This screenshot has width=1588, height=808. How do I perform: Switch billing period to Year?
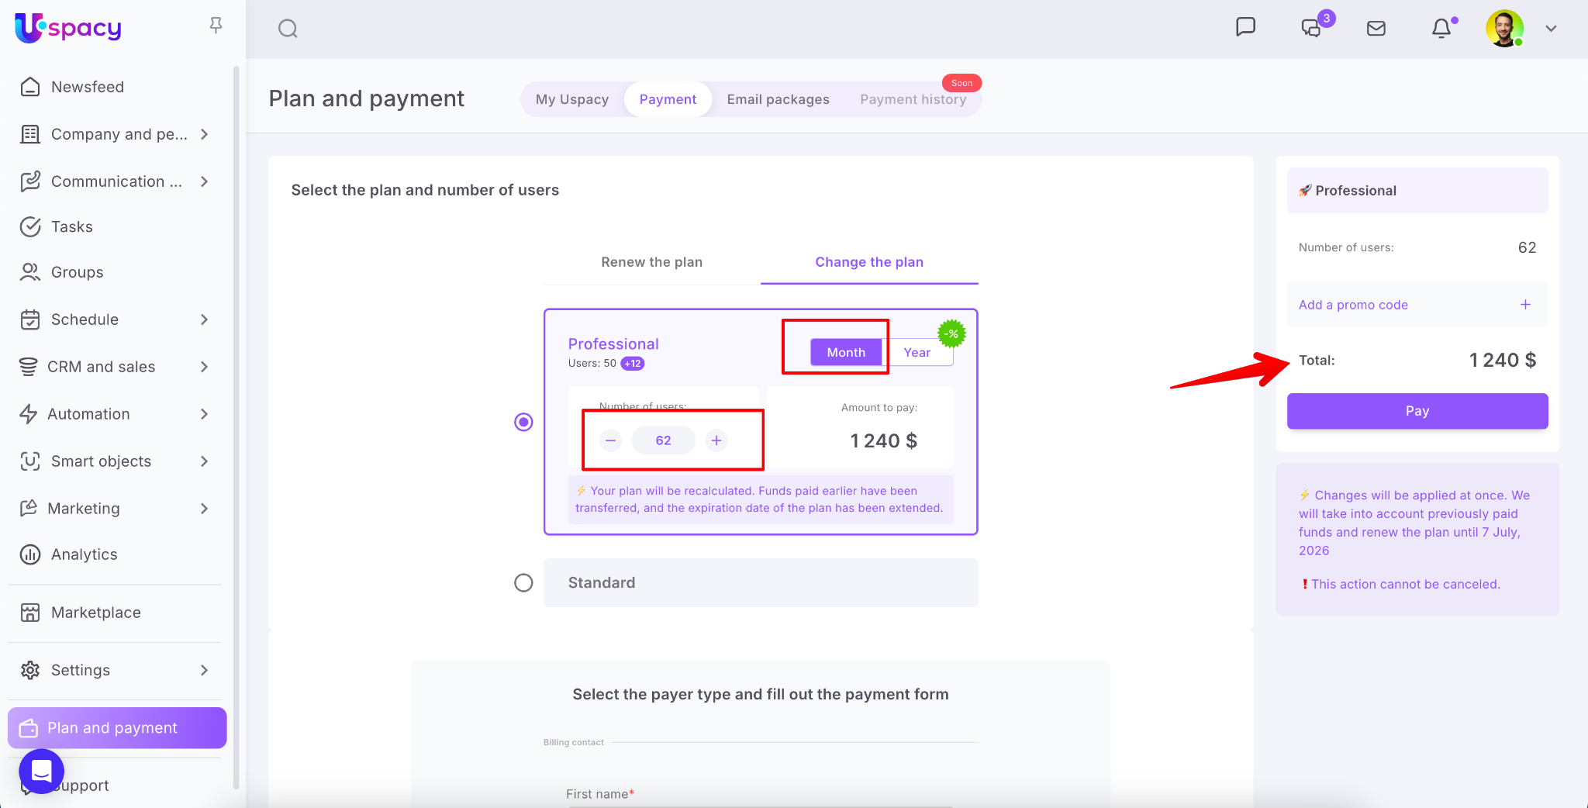pos(917,353)
